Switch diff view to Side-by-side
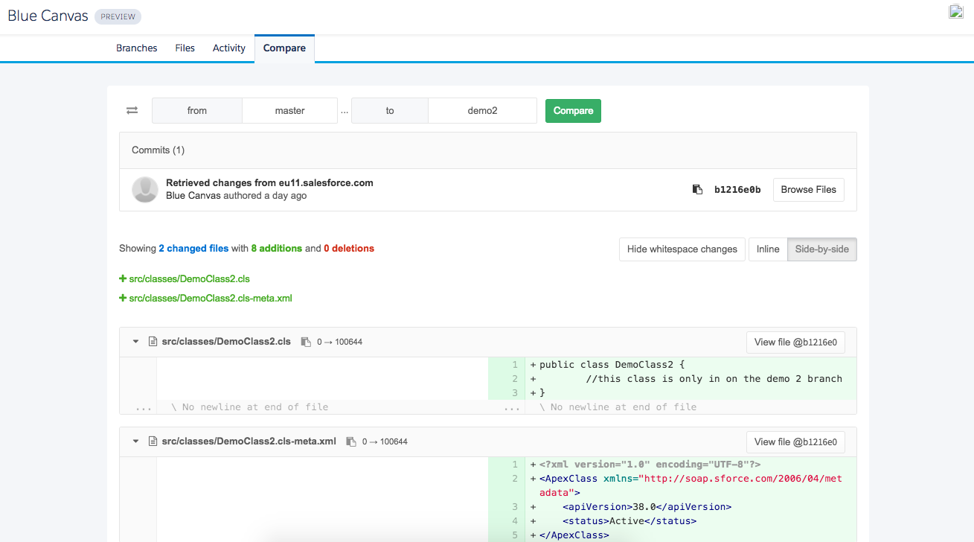The height and width of the screenshot is (542, 974). click(x=822, y=249)
